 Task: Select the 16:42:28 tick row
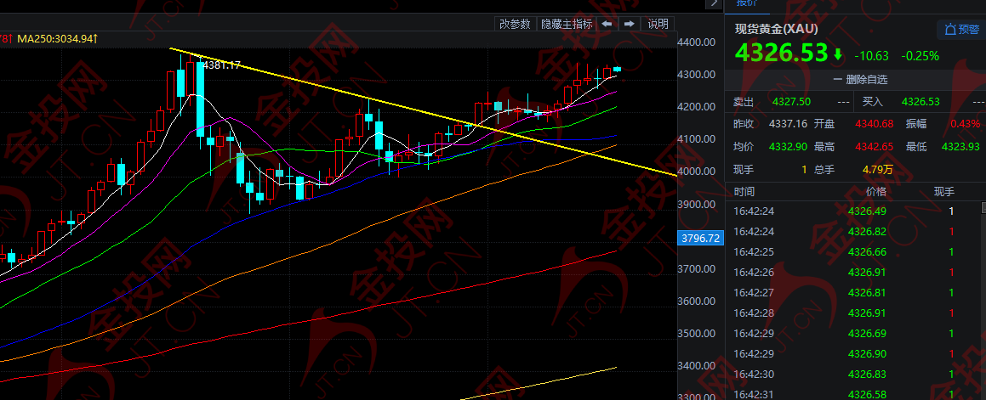852,313
